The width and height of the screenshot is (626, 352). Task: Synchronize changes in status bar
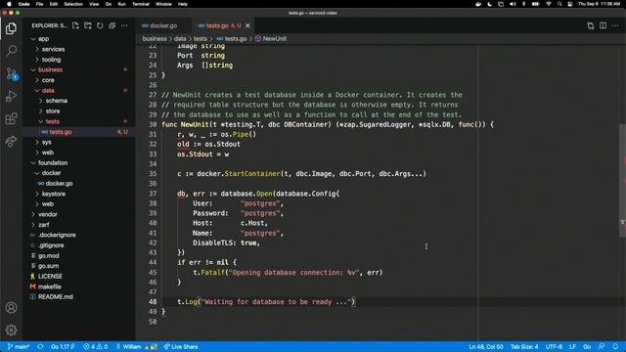(40, 347)
